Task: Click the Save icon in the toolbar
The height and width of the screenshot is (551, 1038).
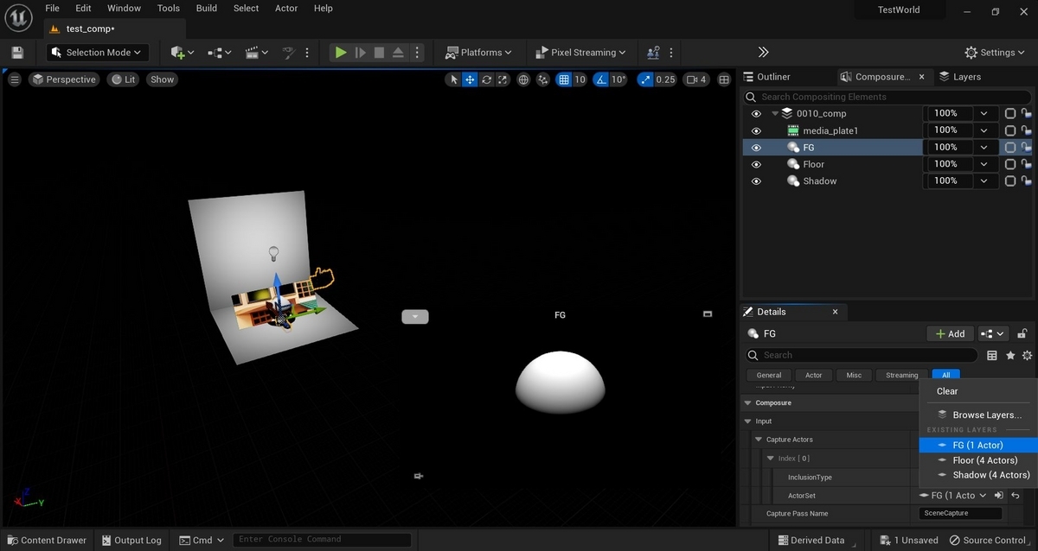Action: tap(17, 53)
